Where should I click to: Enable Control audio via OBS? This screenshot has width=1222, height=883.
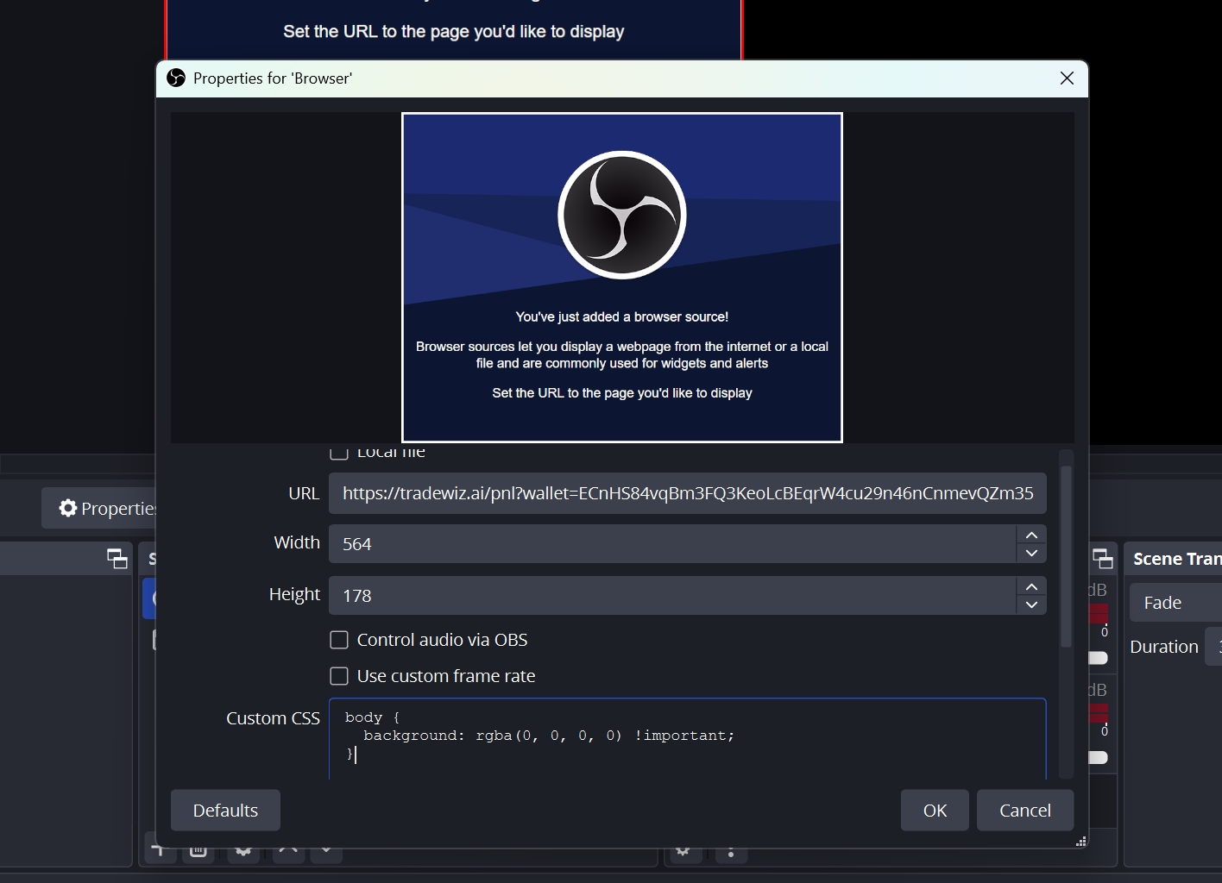[339, 640]
